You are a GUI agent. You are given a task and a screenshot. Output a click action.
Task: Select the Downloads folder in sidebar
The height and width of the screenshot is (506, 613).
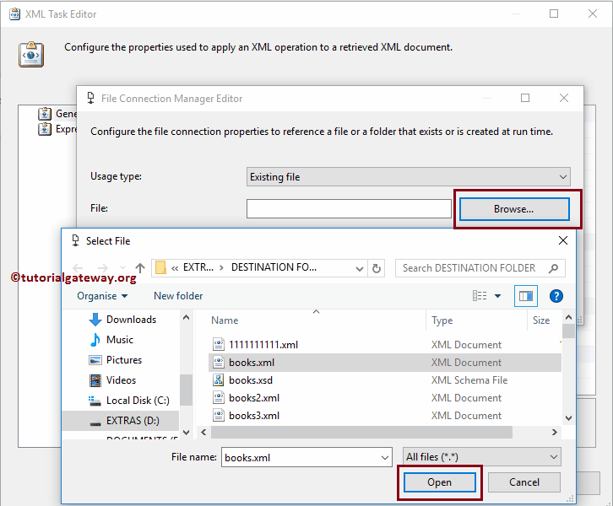tap(132, 320)
